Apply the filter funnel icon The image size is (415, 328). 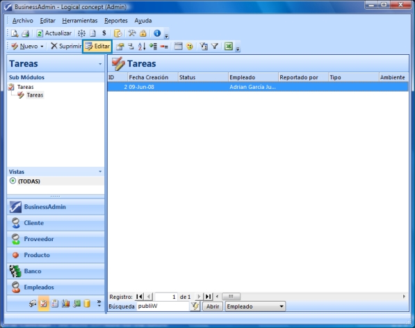coord(215,47)
